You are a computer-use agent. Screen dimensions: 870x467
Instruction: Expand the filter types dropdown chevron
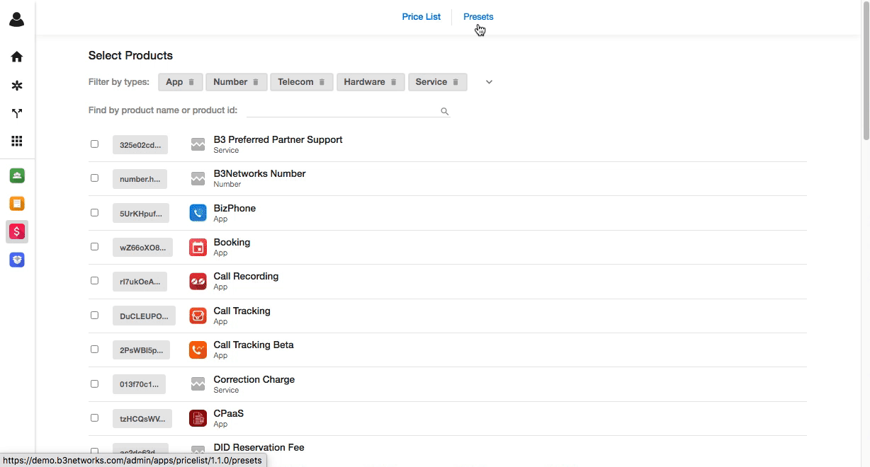click(489, 82)
